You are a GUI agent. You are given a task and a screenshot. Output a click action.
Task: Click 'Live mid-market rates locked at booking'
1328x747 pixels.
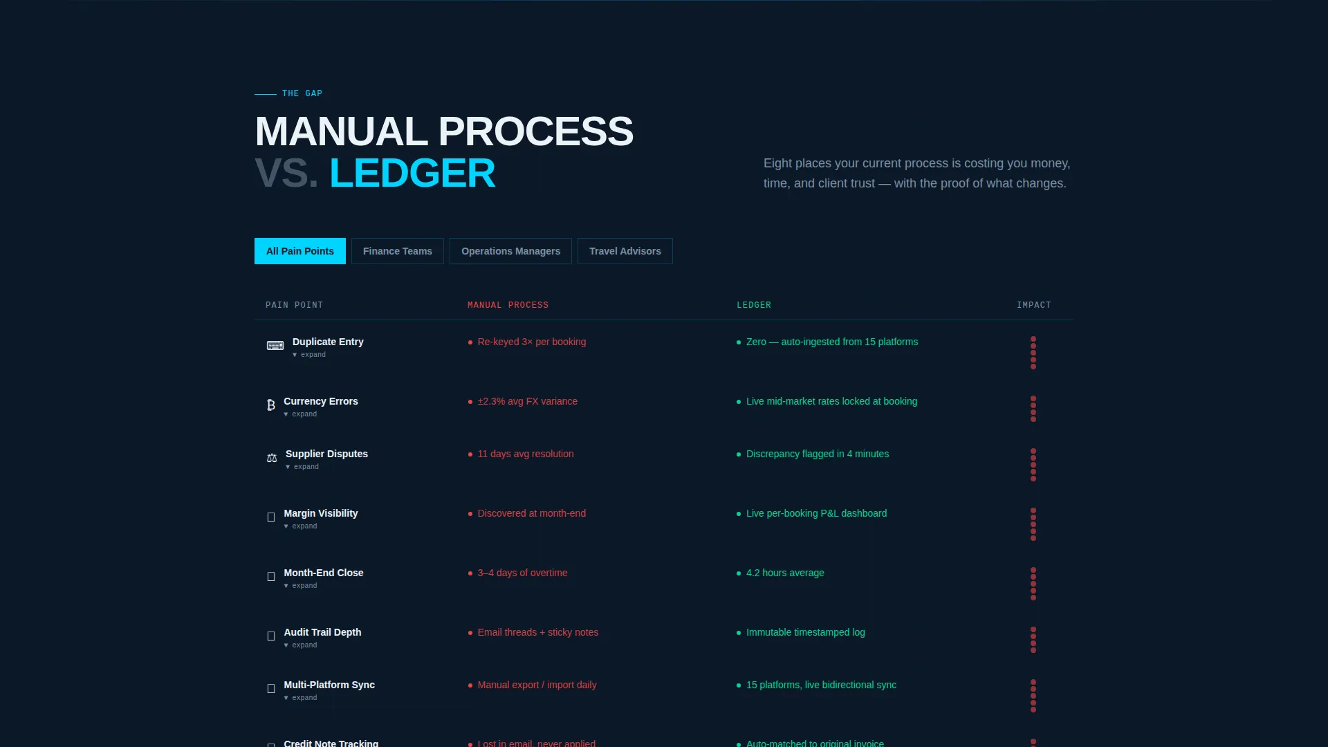coord(831,401)
